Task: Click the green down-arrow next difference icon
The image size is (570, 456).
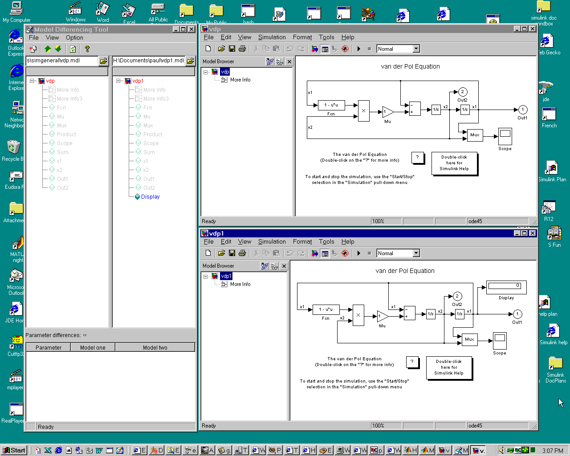Action: tap(58, 49)
